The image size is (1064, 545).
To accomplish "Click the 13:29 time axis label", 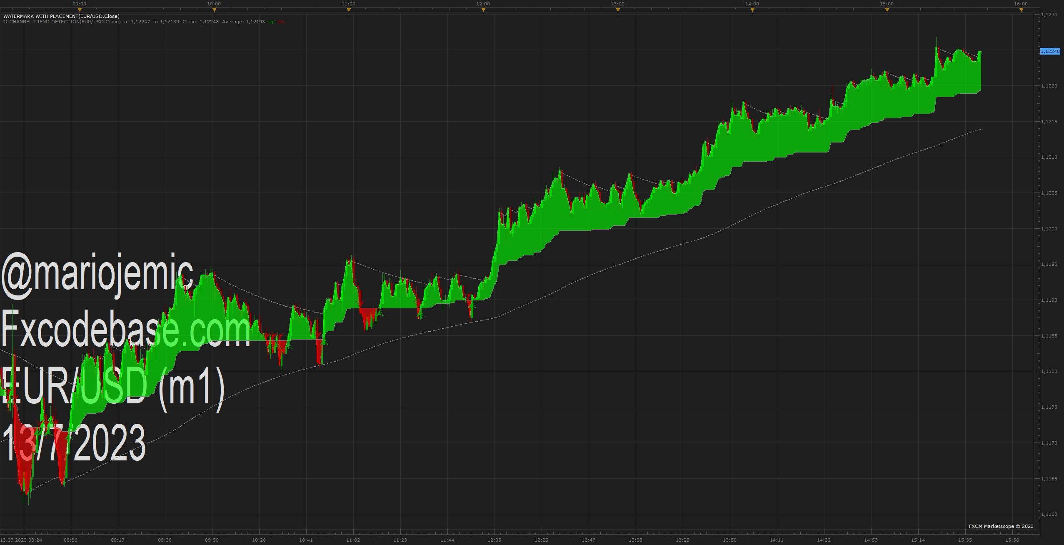I will pyautogui.click(x=682, y=540).
